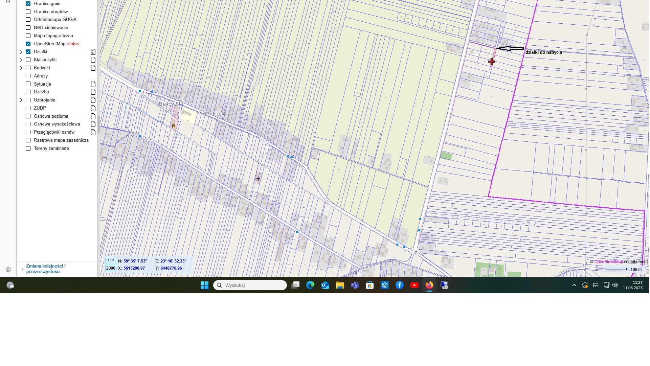Click the document icon next to Uzbrojenie
The image size is (650, 366).
click(x=93, y=100)
